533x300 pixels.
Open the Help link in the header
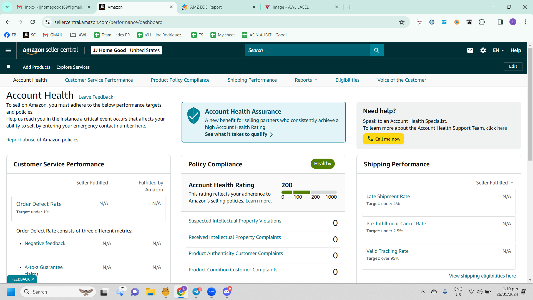tap(516, 50)
